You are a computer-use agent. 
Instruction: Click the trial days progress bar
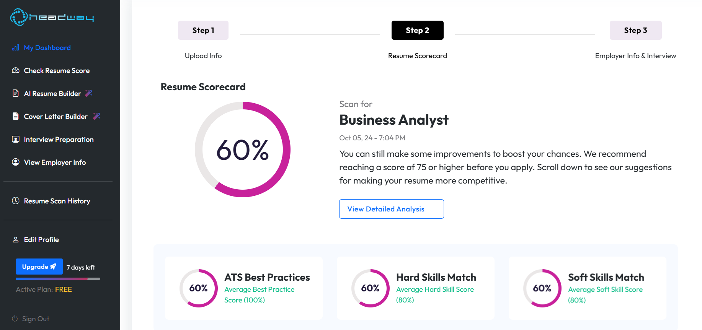[58, 279]
